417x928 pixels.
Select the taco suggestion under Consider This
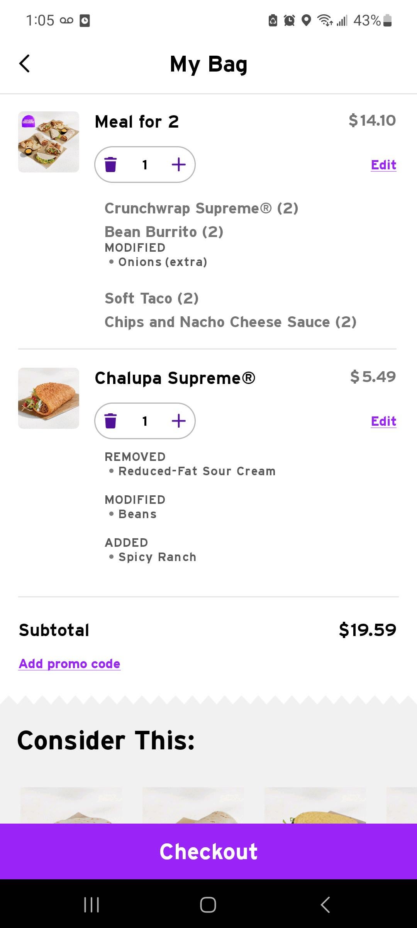click(x=315, y=806)
